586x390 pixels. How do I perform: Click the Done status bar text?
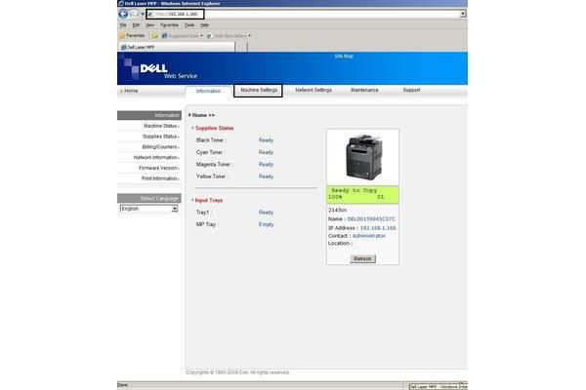(x=122, y=385)
